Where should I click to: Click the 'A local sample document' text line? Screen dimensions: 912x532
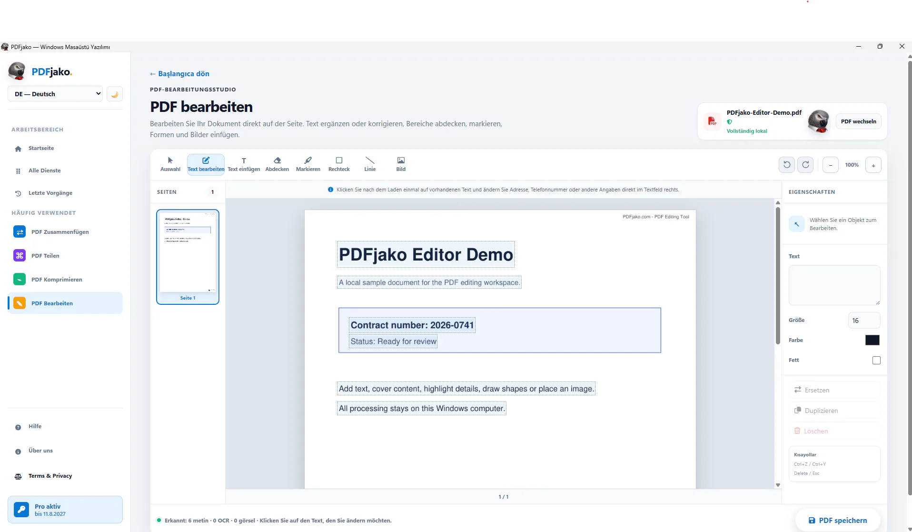point(429,282)
